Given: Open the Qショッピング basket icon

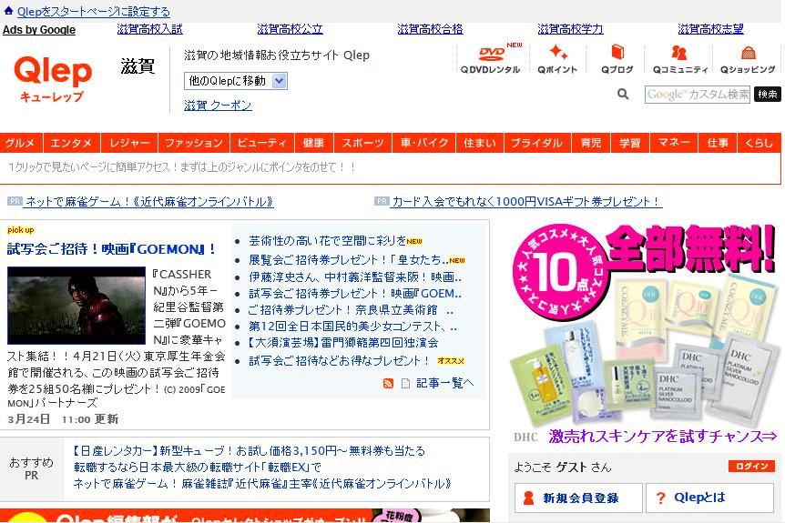Looking at the screenshot, I should pyautogui.click(x=748, y=59).
